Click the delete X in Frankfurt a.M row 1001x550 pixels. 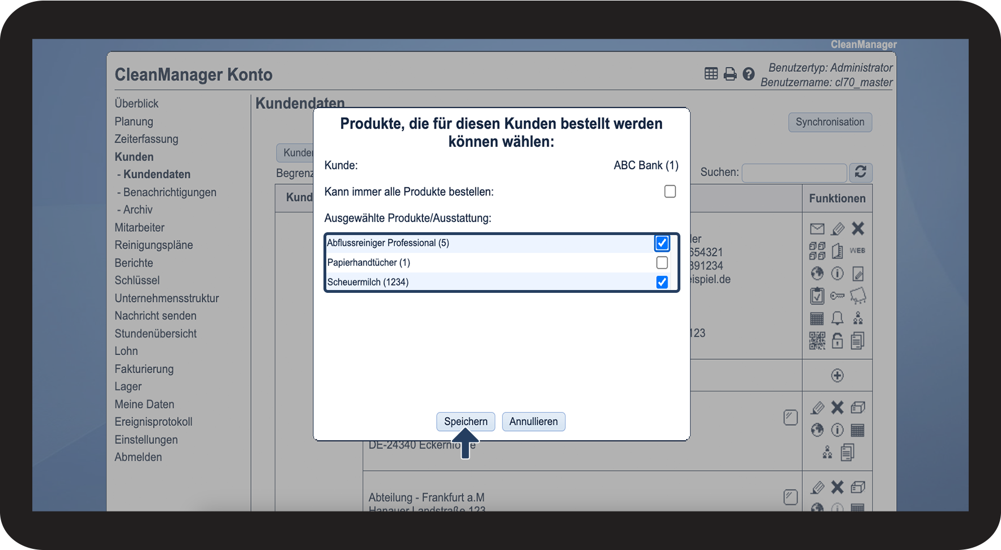click(837, 487)
